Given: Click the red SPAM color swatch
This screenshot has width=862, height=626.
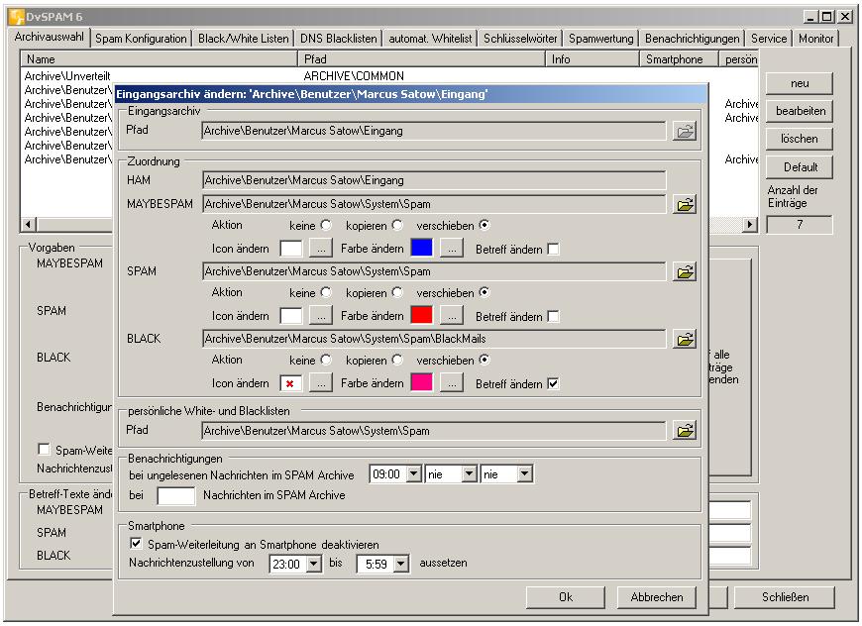Looking at the screenshot, I should click(x=422, y=315).
